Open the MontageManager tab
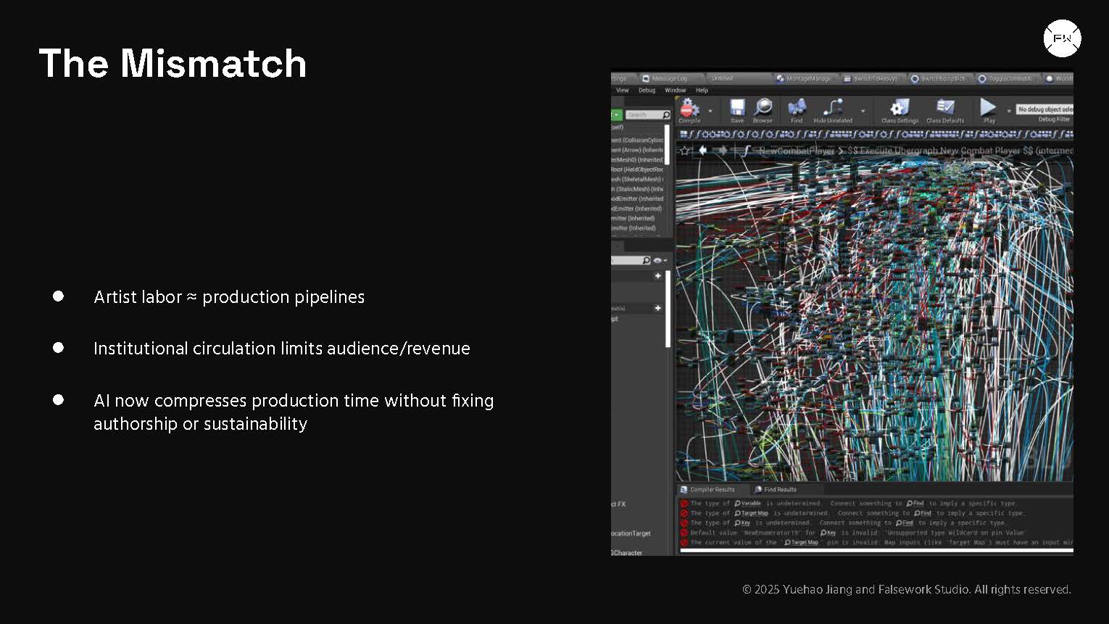 807,78
